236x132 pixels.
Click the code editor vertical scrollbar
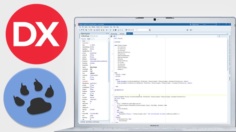[228, 80]
